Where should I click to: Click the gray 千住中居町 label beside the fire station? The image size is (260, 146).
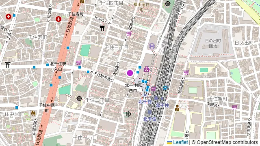pos(12,114)
